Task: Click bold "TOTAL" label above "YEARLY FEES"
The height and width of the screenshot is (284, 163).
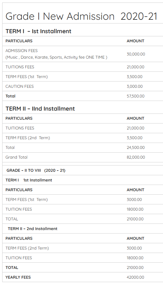Action: click(x=12, y=267)
